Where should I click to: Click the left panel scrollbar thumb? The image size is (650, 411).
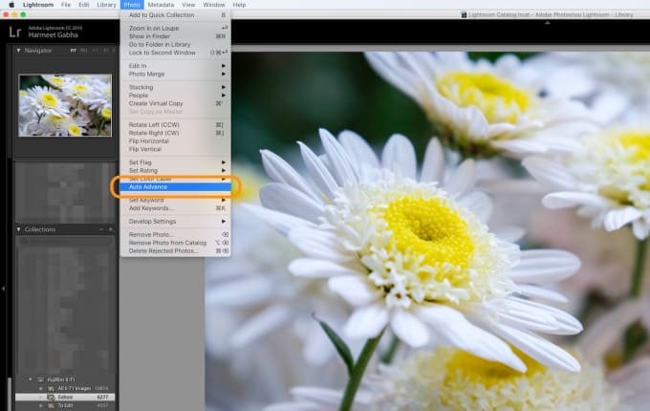tap(10, 394)
